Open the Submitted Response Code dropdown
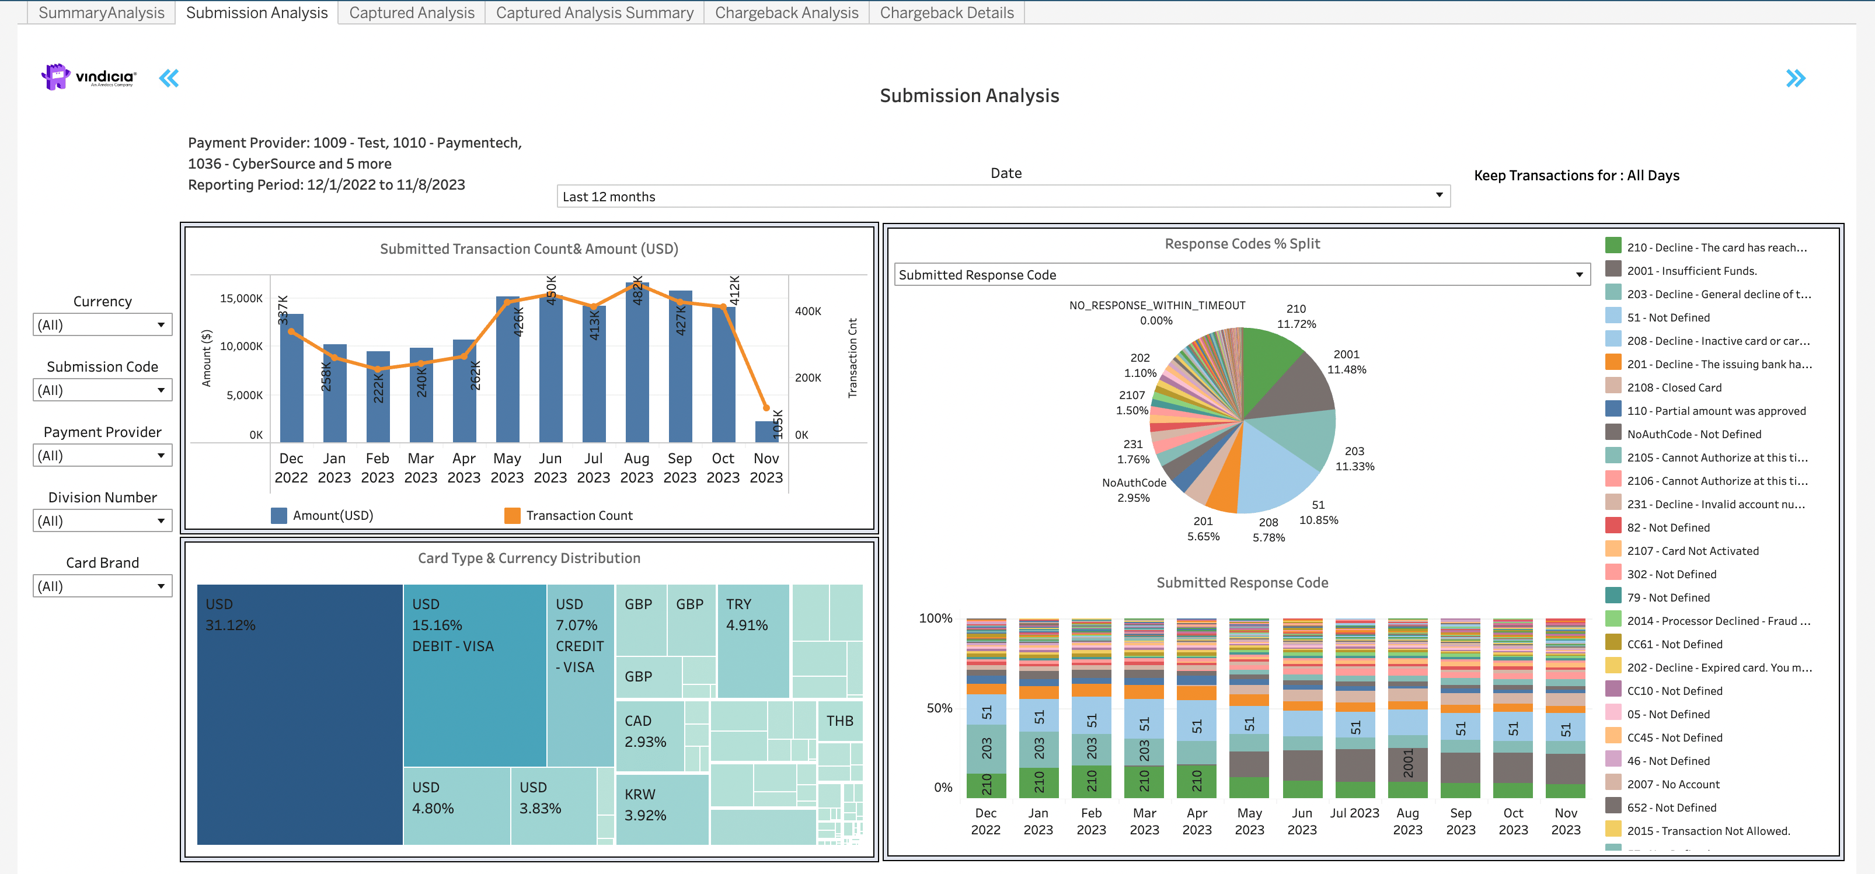Image resolution: width=1875 pixels, height=874 pixels. click(1242, 274)
